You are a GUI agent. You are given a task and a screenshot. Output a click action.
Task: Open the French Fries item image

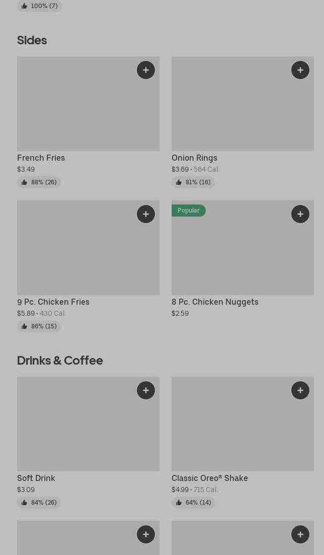75,108
